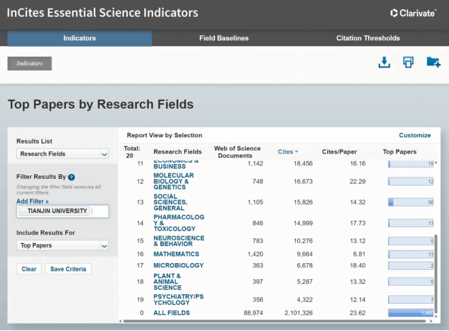449x331 pixels.
Task: Open the Customize link
Action: click(414, 135)
